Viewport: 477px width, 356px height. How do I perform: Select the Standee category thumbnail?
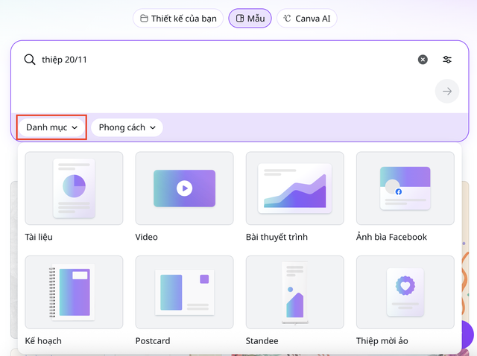click(295, 292)
